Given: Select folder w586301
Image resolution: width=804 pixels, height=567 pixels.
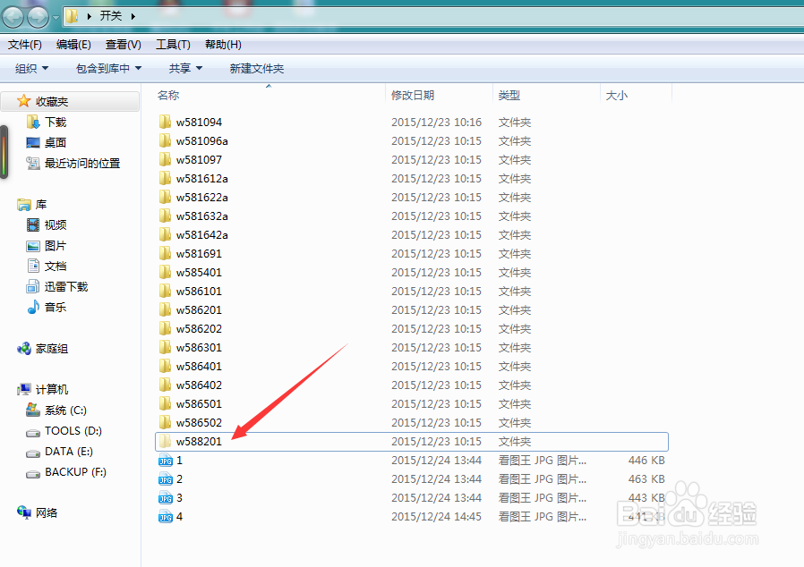Looking at the screenshot, I should [x=199, y=348].
